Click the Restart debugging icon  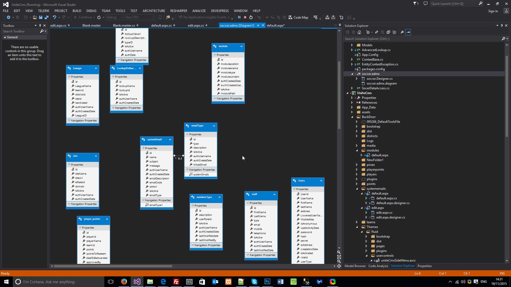coord(251,17)
